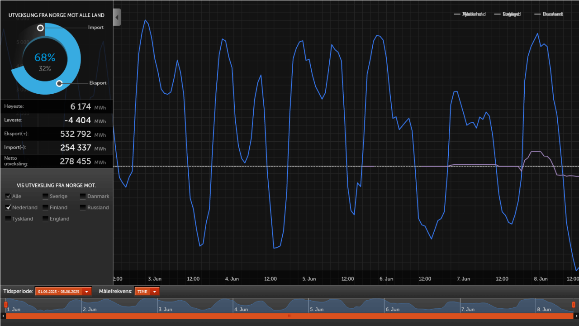579x326 pixels.
Task: Click the left arrow of the bottom scrollbar
Action: click(x=3, y=316)
